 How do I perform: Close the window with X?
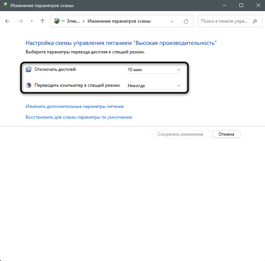point(258,6)
